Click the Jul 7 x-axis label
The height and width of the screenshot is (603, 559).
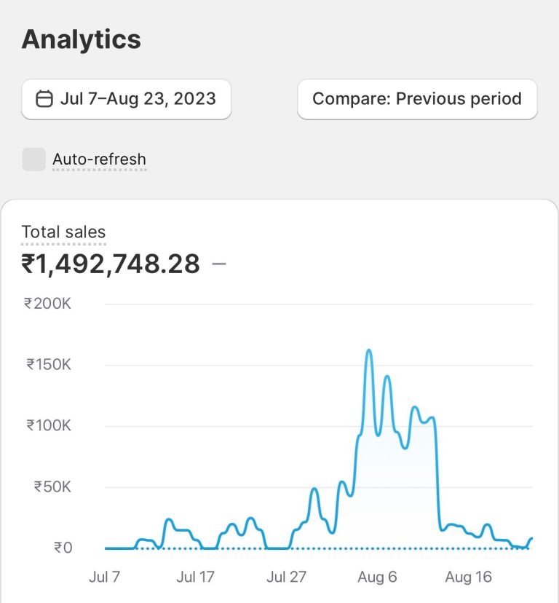point(105,577)
